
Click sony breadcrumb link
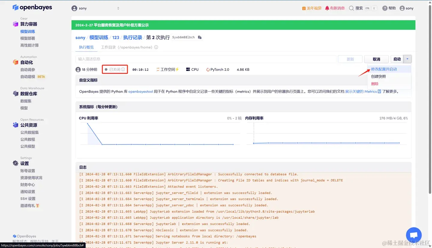pyautogui.click(x=80, y=37)
